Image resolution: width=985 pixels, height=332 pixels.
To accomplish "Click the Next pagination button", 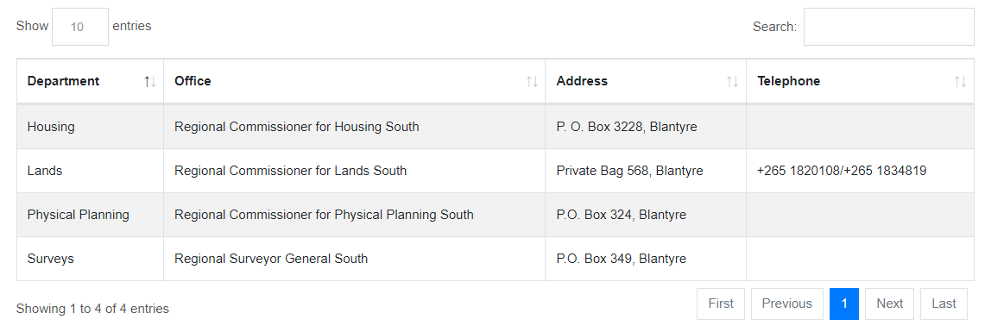I will [889, 304].
